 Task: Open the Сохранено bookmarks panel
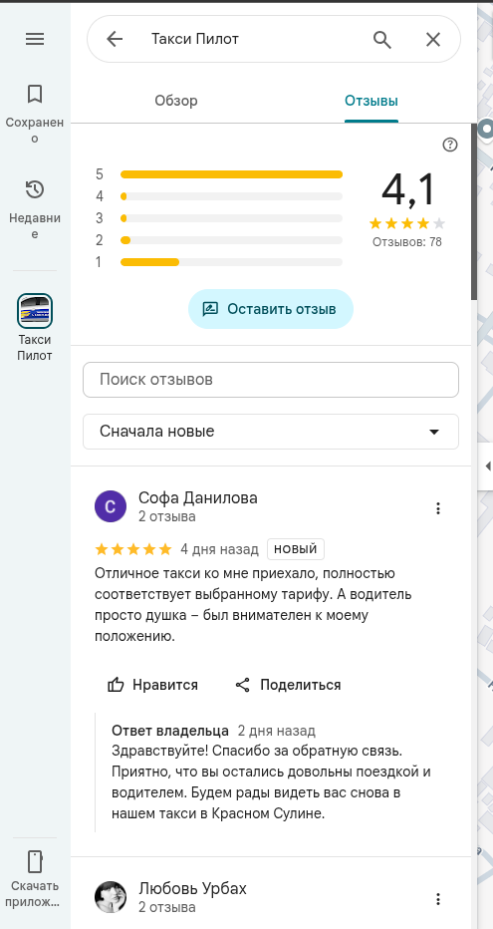click(x=35, y=114)
